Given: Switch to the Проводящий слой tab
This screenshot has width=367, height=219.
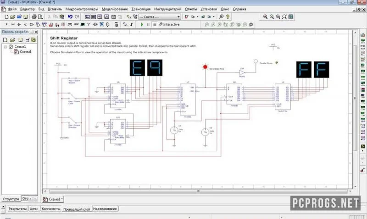Looking at the screenshot, I should click(x=77, y=209).
